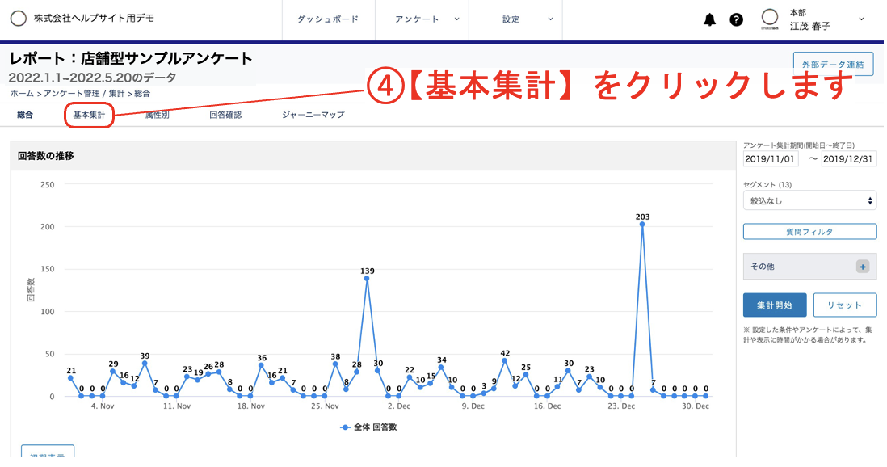Go to ダッシュボード in the top menu

click(327, 19)
